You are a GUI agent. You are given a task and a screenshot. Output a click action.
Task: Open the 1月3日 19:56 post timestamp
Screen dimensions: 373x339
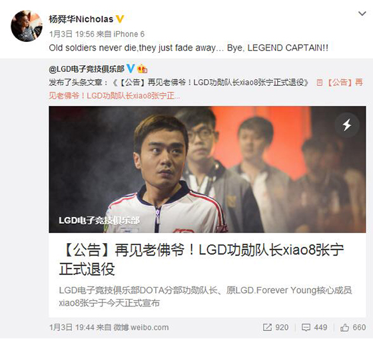point(72,34)
